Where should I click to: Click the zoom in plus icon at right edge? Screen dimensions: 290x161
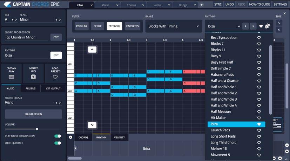click(287, 152)
